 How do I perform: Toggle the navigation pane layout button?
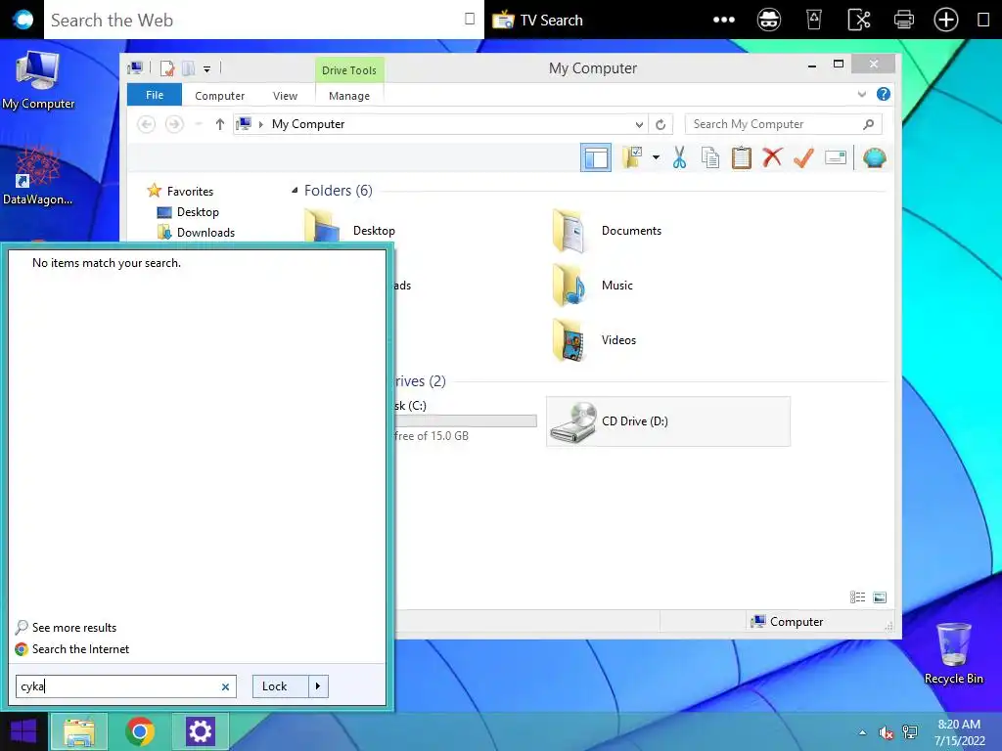(x=596, y=157)
